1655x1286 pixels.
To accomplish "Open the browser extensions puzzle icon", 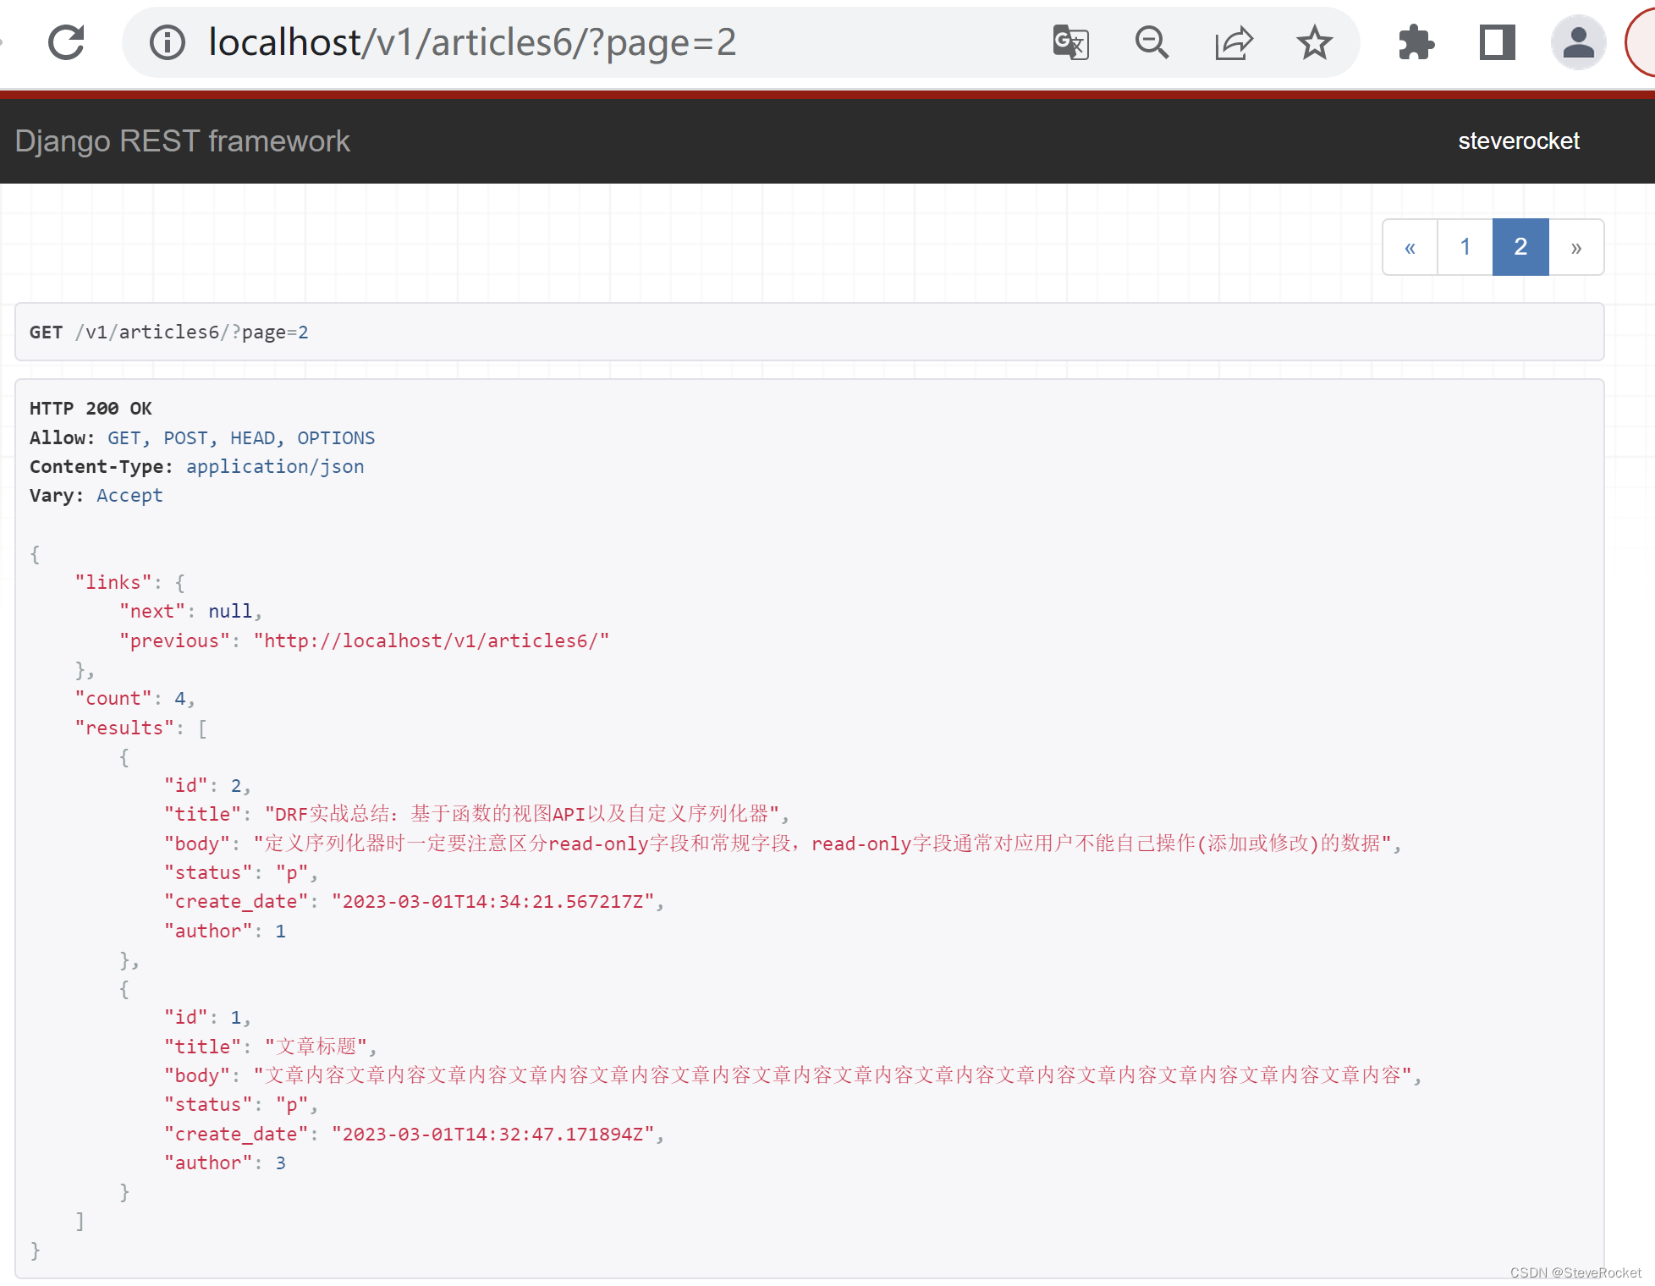I will 1416,42.
